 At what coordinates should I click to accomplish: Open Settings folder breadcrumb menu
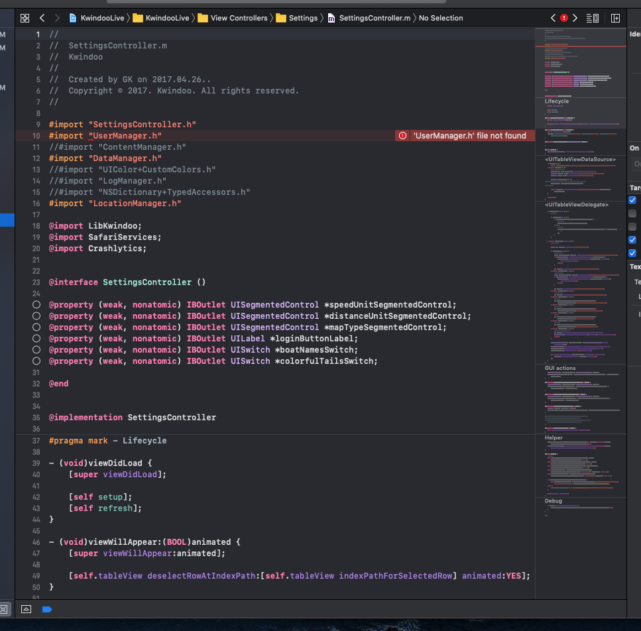(x=297, y=18)
